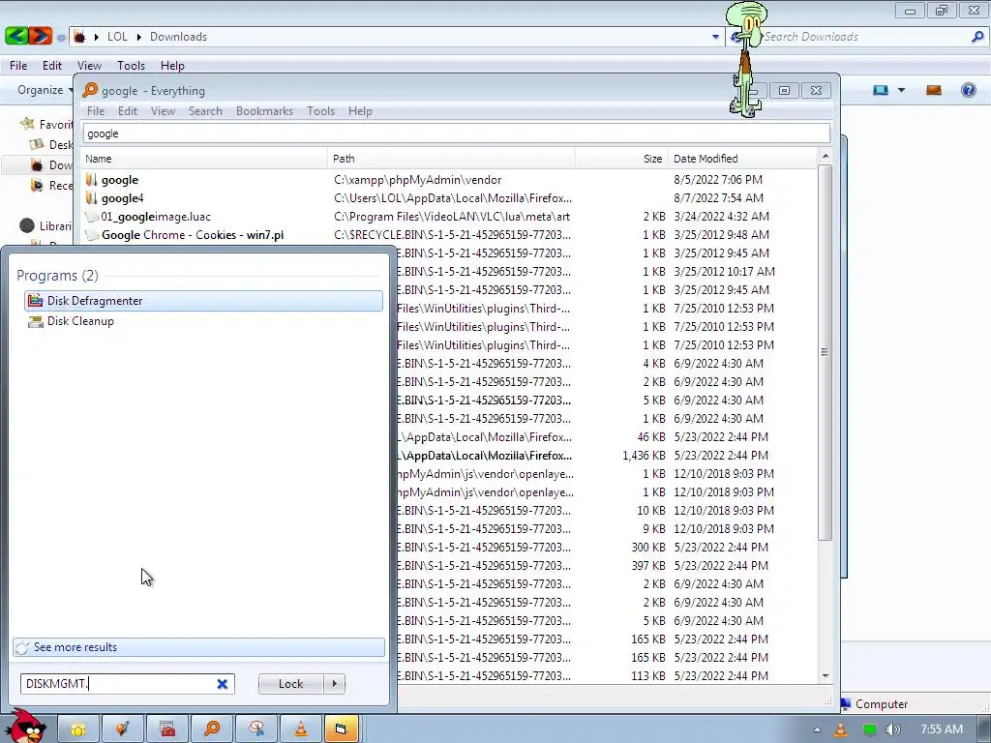Click the Angry Bird start button
The image size is (991, 743).
click(x=25, y=727)
